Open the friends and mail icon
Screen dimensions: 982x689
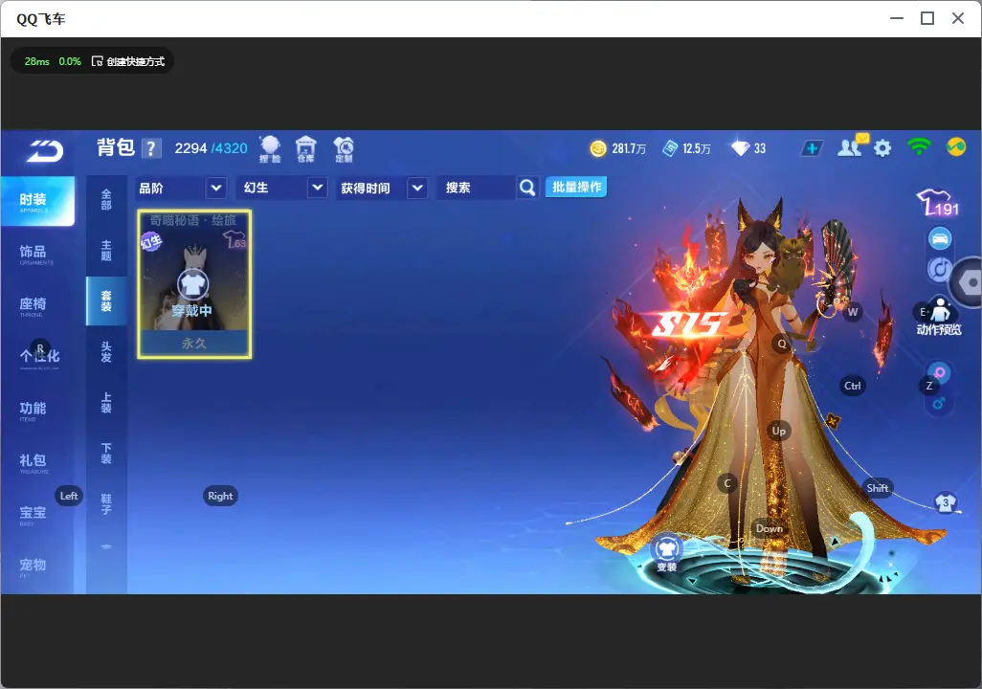(x=852, y=146)
